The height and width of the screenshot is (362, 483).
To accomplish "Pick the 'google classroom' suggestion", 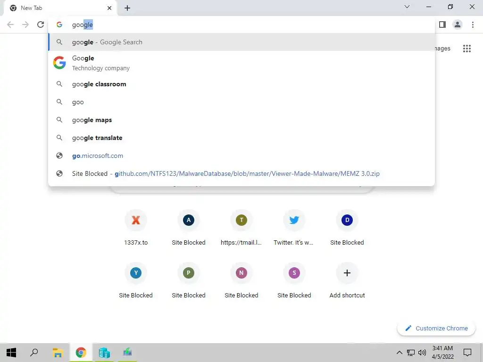I will click(x=241, y=84).
